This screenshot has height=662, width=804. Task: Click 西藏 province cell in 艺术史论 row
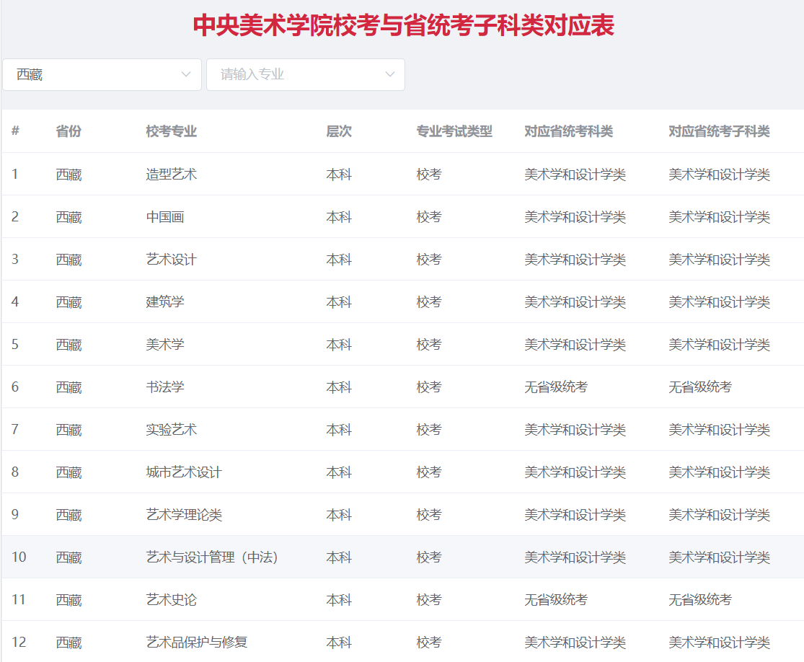point(69,600)
